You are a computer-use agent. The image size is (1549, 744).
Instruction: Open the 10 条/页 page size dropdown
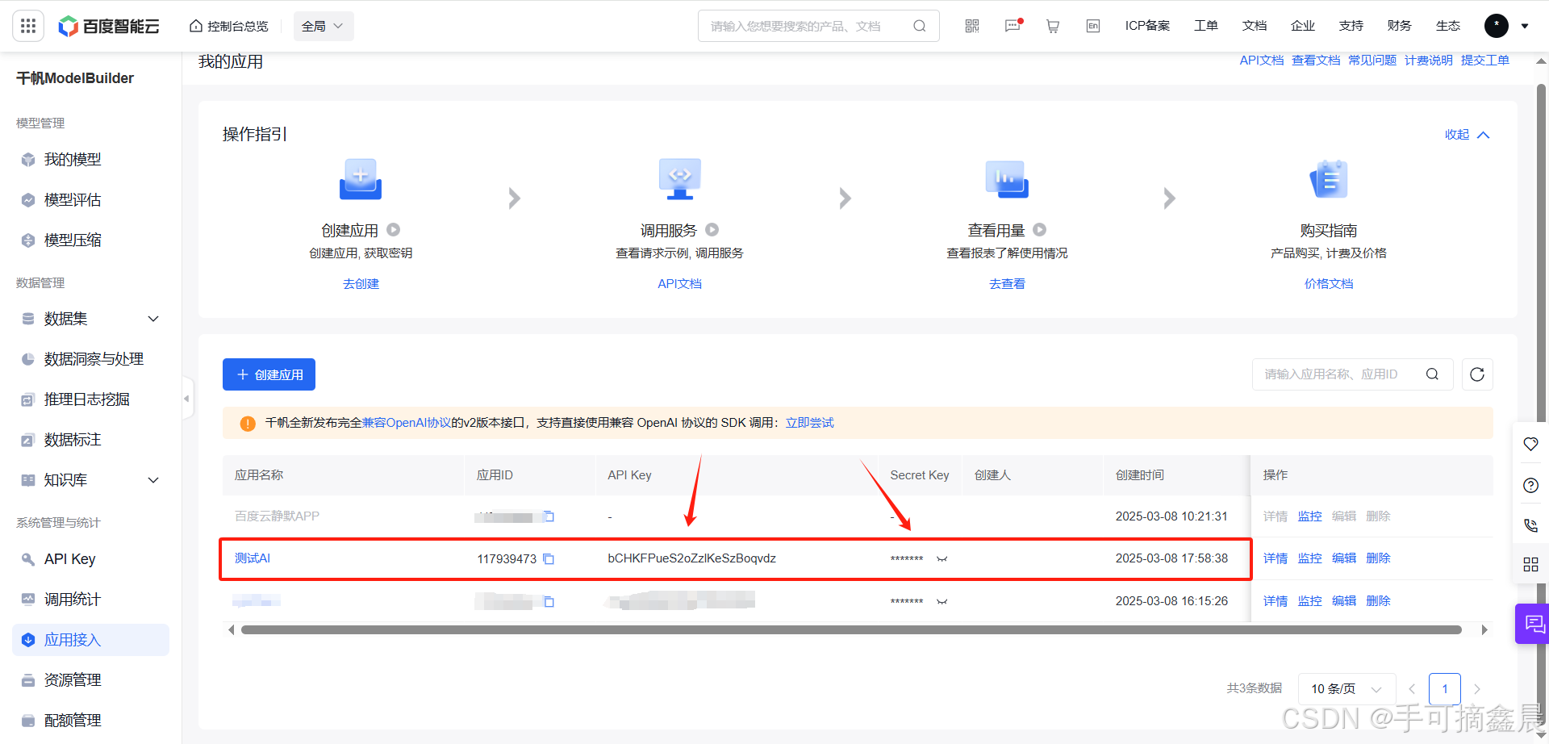[1347, 689]
